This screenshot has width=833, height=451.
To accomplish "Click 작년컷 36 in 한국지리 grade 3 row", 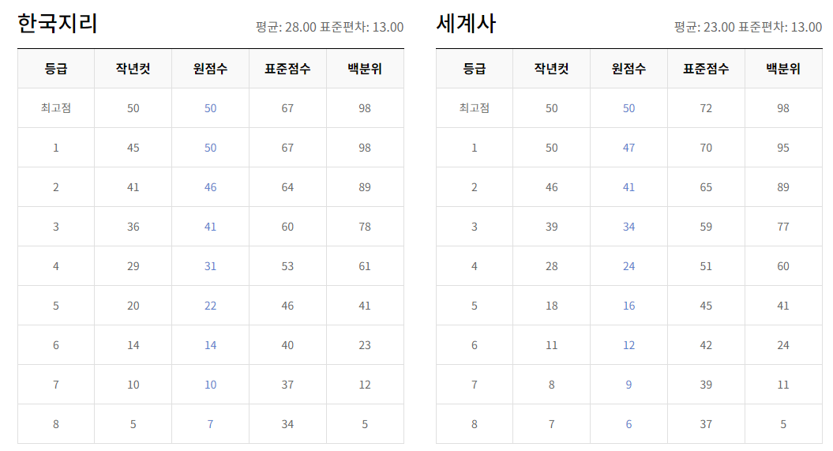I will 133,227.
